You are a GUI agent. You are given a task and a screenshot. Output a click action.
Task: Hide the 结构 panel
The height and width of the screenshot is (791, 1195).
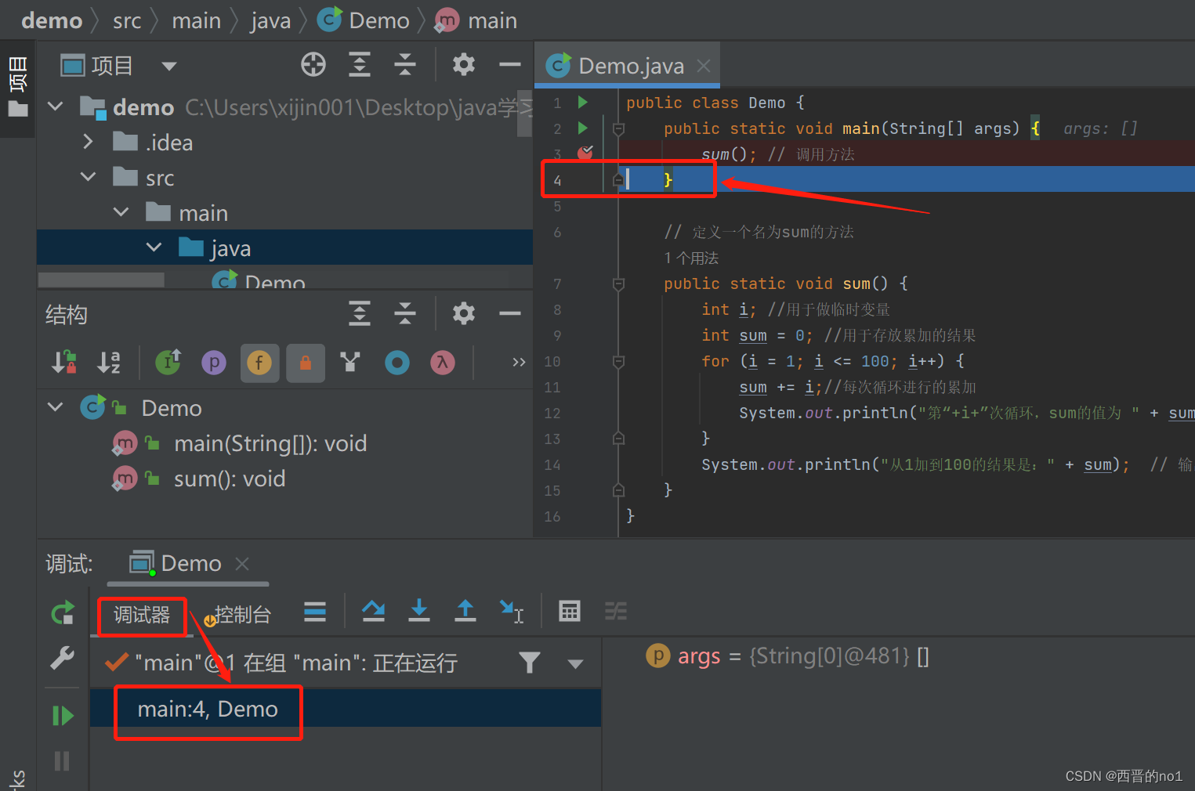tap(510, 314)
